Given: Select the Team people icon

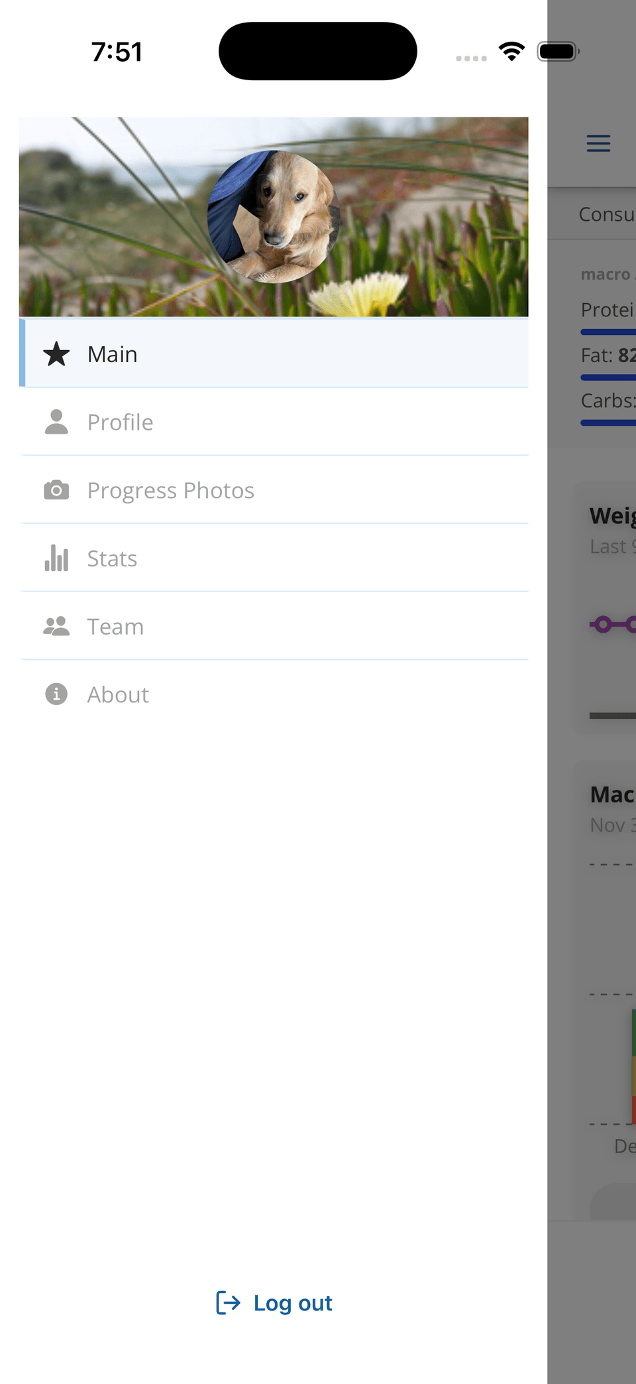Looking at the screenshot, I should click(56, 626).
